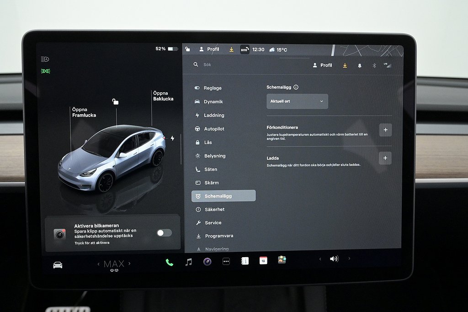Open the notifications bell icon
Viewport: 468px width, 312px height.
[x=360, y=66]
